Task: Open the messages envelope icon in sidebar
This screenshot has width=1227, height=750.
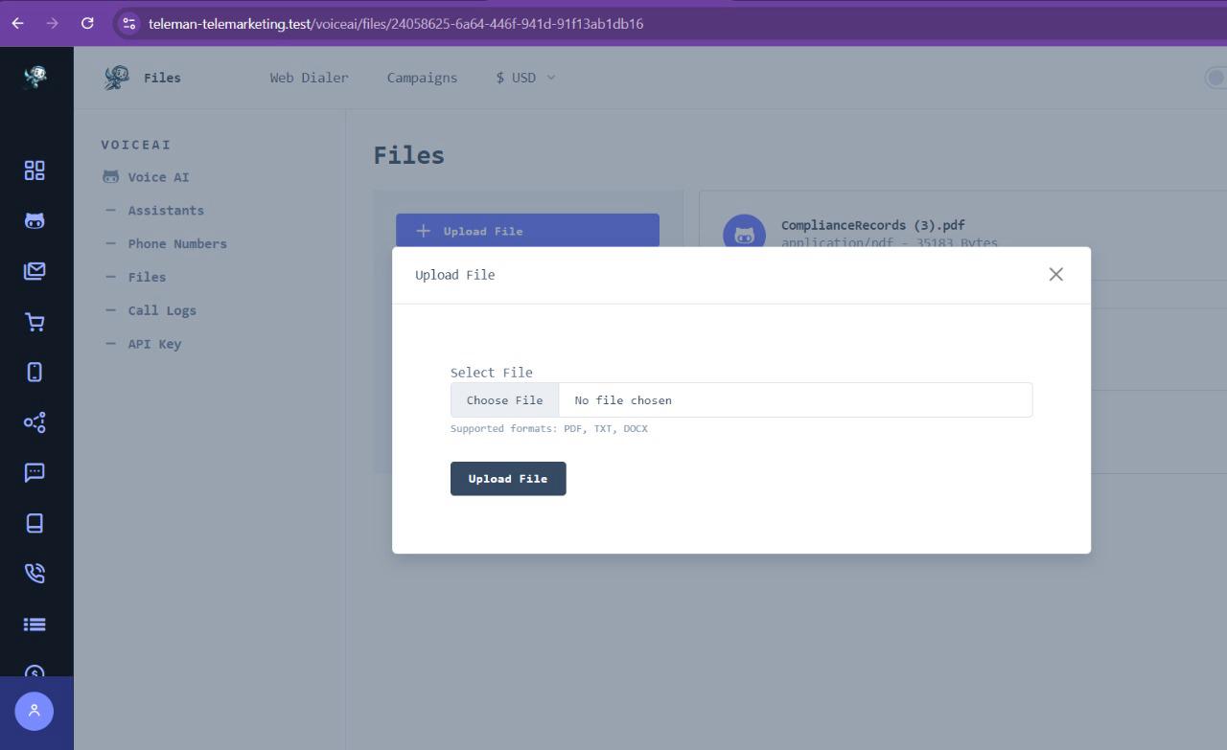Action: point(35,271)
